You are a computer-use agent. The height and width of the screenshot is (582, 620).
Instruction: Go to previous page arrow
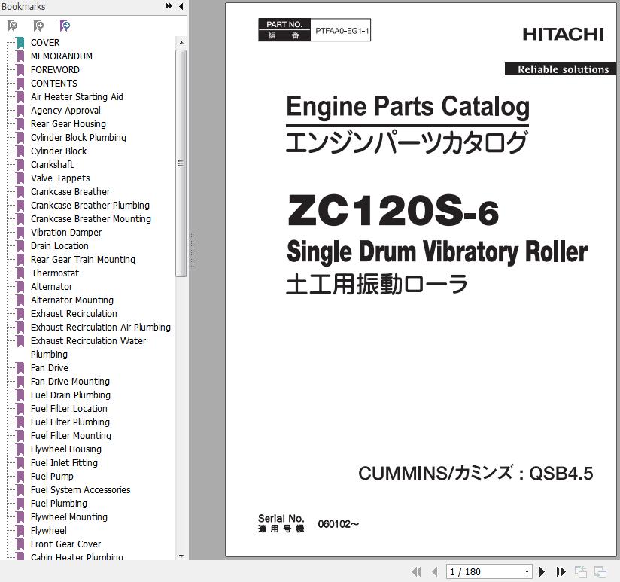coord(435,571)
